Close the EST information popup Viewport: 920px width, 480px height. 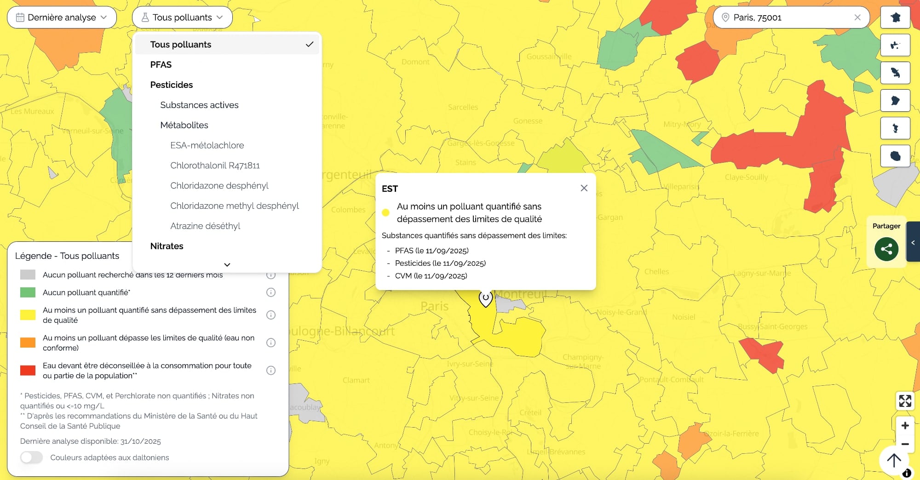click(x=584, y=188)
